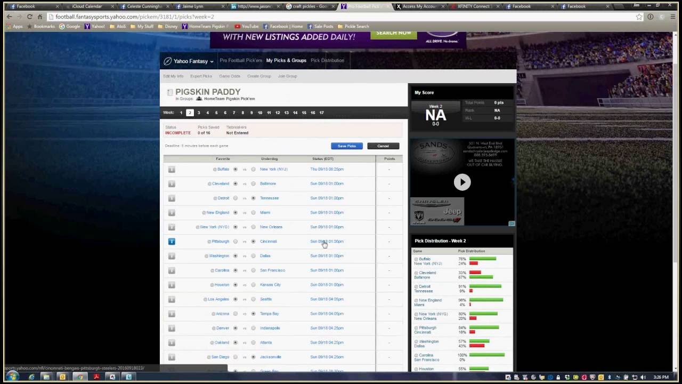Select Detroit favorite radio button

pos(235,198)
